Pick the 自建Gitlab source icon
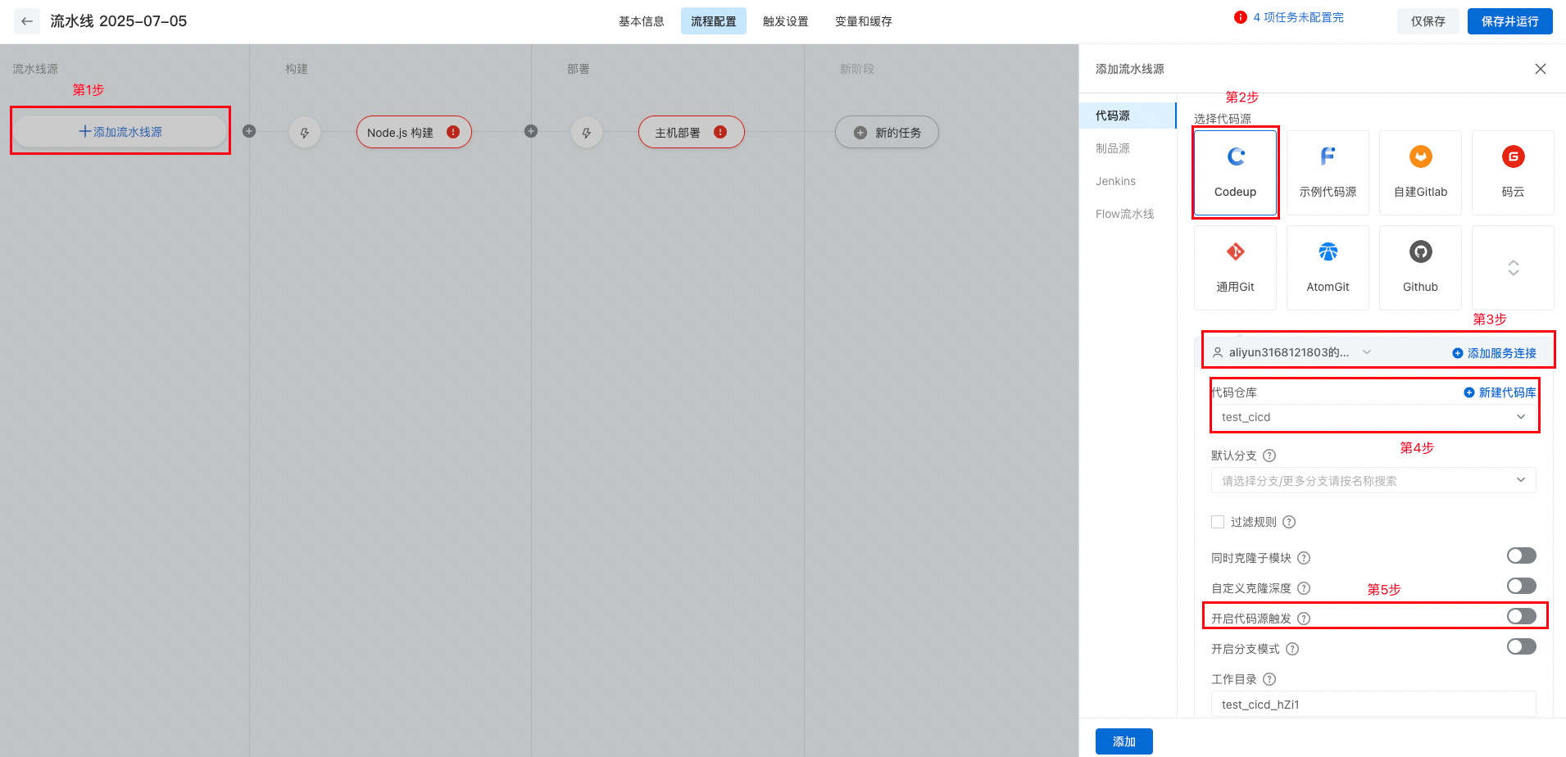 click(x=1420, y=157)
